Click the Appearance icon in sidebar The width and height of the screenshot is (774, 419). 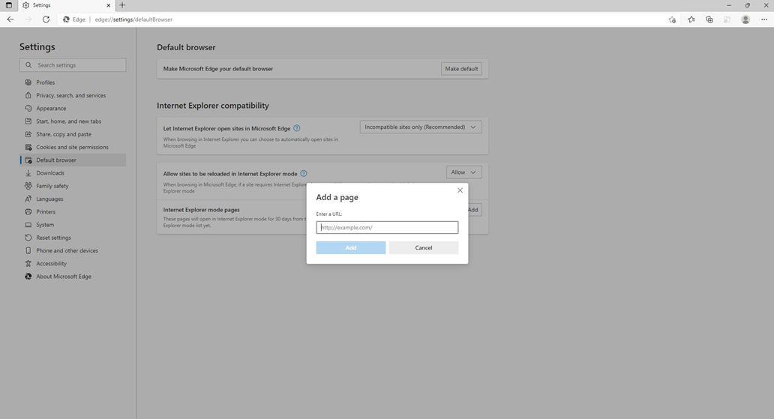click(28, 108)
